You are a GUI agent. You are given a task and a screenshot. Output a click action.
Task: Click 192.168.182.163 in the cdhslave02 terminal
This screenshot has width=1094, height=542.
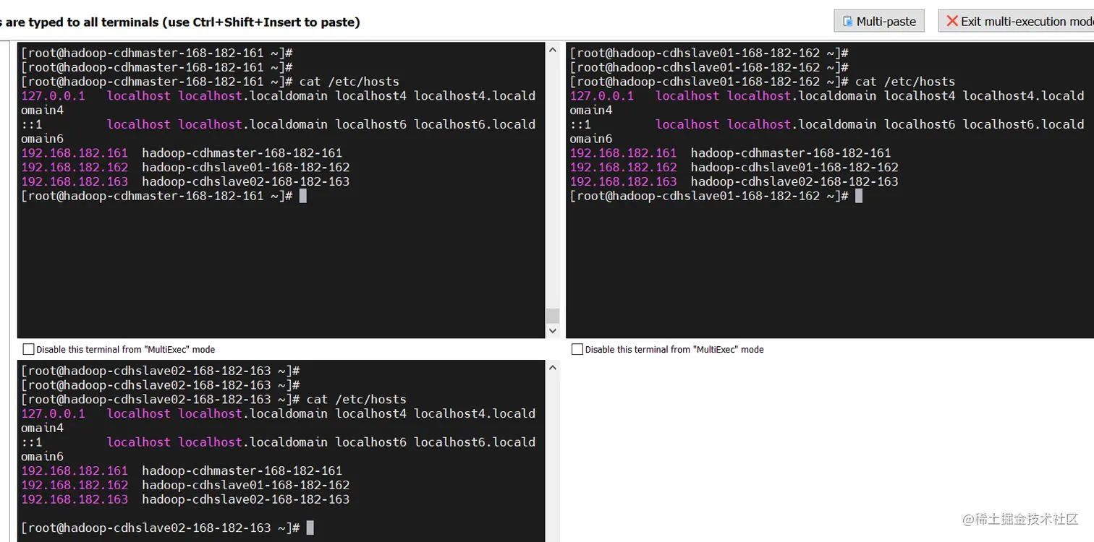(75, 499)
